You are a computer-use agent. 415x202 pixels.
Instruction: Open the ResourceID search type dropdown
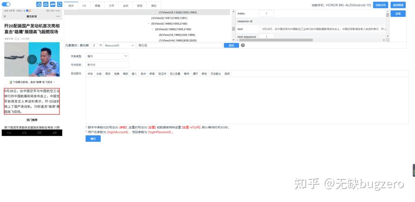coord(120,45)
